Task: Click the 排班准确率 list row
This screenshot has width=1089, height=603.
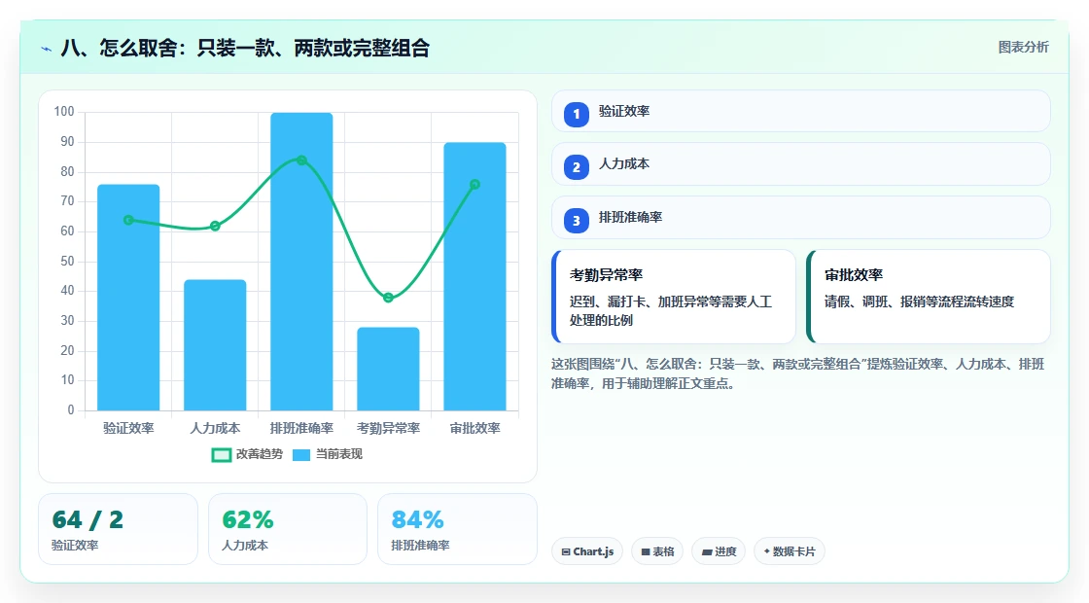Action: (801, 218)
